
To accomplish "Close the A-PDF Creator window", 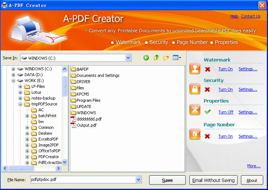I will click(262, 5).
